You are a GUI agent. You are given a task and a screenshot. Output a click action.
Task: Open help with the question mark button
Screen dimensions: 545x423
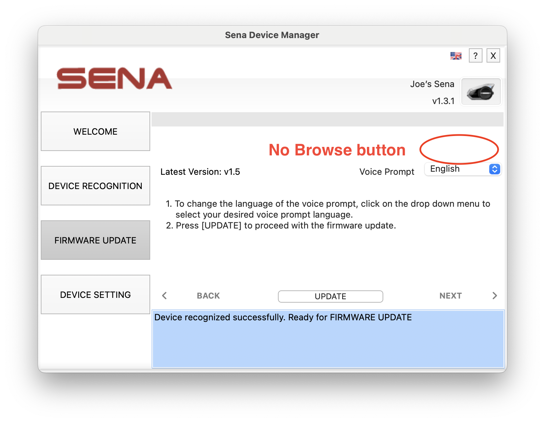tap(475, 55)
